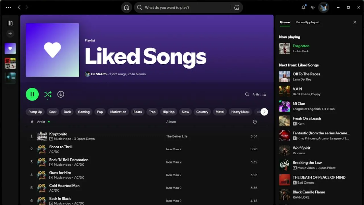Image resolution: width=364 pixels, height=205 pixels.
Task: Open the third sidebar playlist thumbnail
Action: click(x=10, y=78)
